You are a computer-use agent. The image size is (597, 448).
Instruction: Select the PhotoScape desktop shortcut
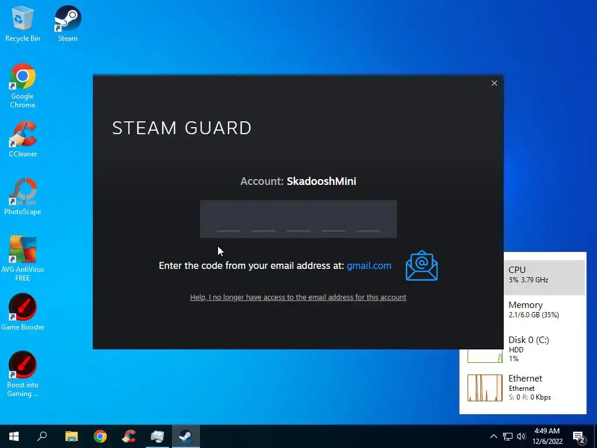pyautogui.click(x=23, y=197)
